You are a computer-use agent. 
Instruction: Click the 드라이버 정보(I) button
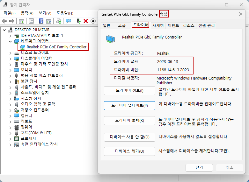click(129, 91)
